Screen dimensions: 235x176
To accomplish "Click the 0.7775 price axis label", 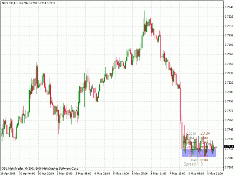I will [x=229, y=111].
